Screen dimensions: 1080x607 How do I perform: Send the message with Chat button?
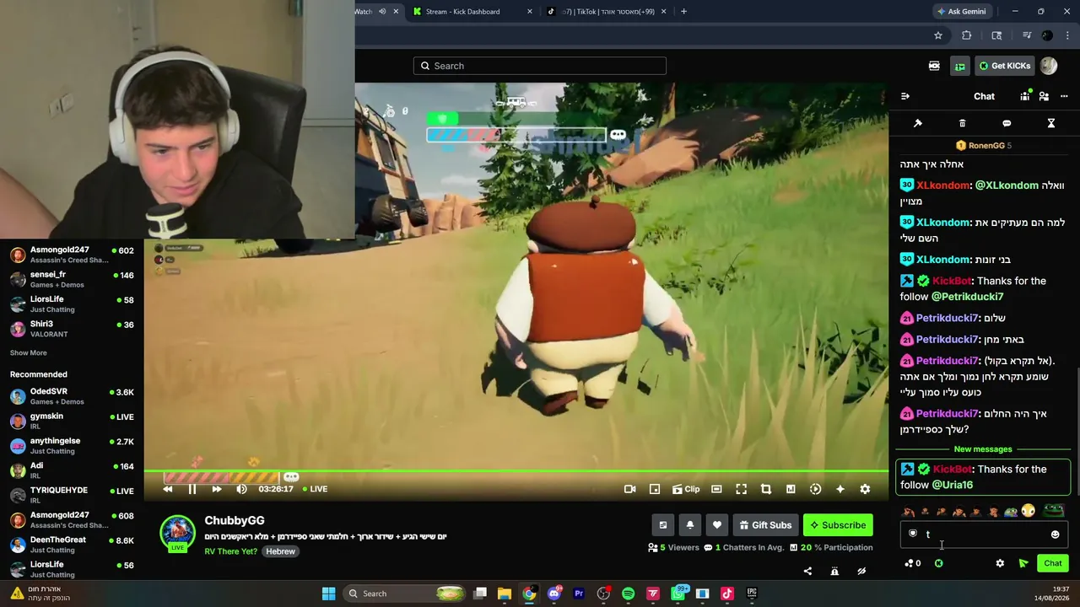pos(1053,563)
